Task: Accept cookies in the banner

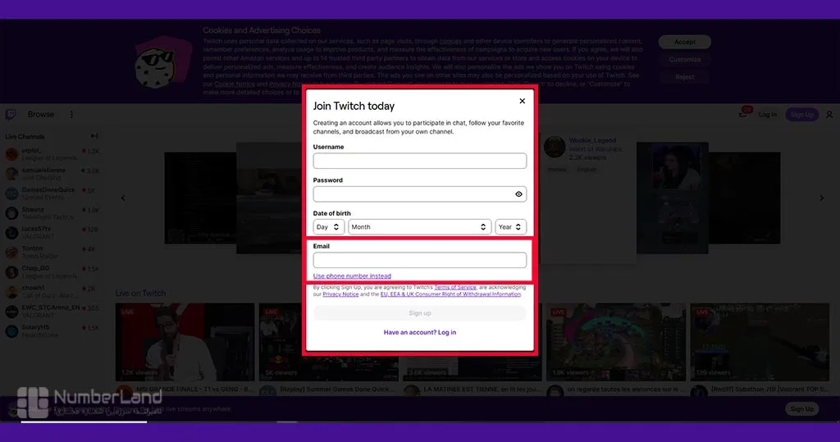Action: click(685, 42)
